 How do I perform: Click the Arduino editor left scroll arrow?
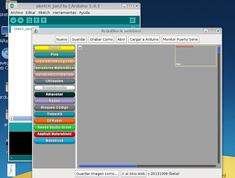click(11, 118)
